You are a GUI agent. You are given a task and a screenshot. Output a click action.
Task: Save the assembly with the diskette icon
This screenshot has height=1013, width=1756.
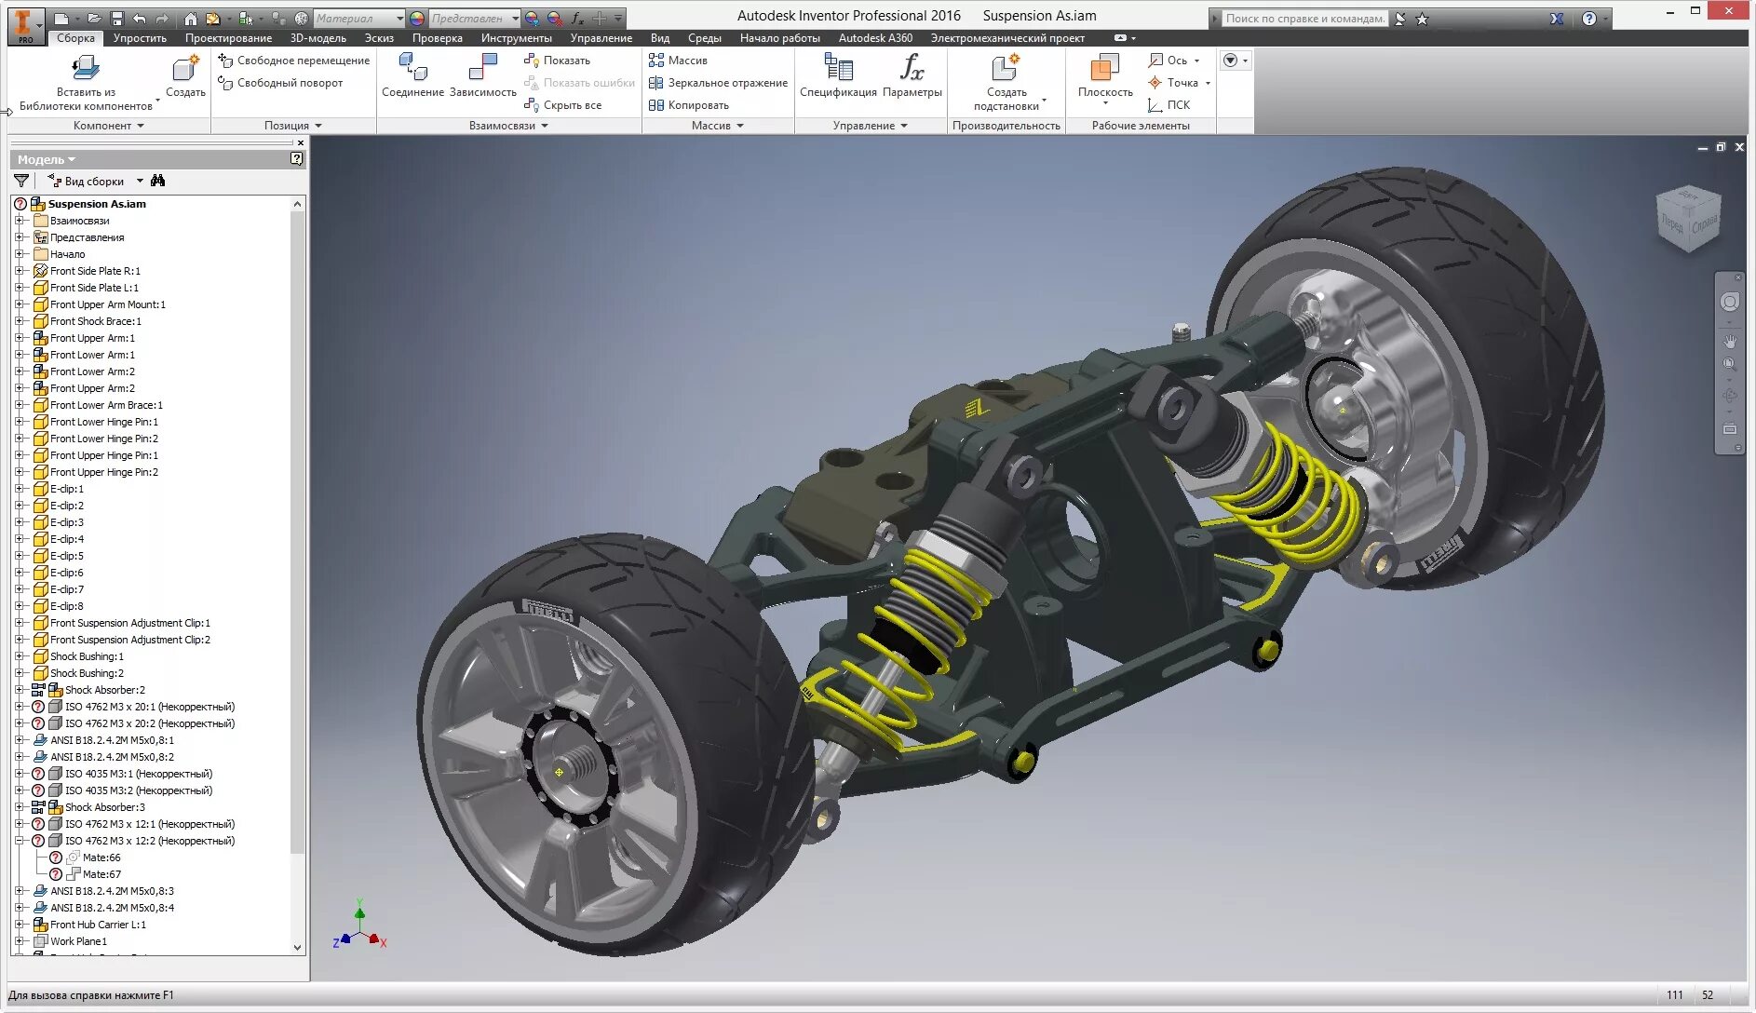116,19
